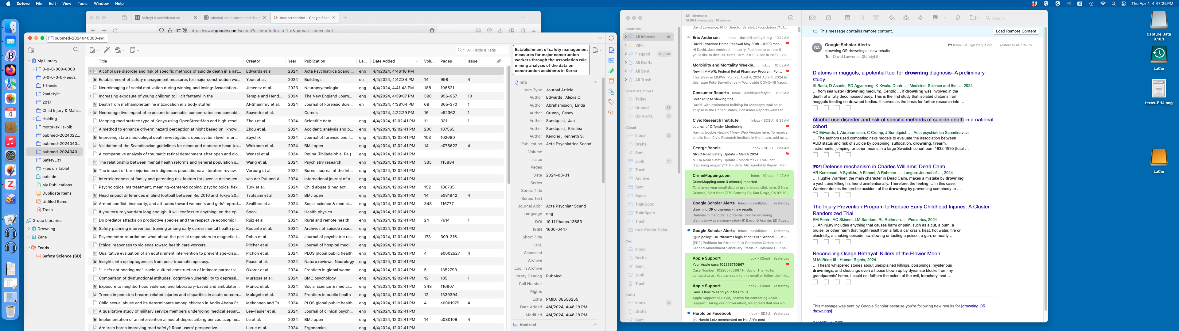1179x331 pixels.
Task: Click Zotero's New Collection icon
Action: pyautogui.click(x=31, y=50)
